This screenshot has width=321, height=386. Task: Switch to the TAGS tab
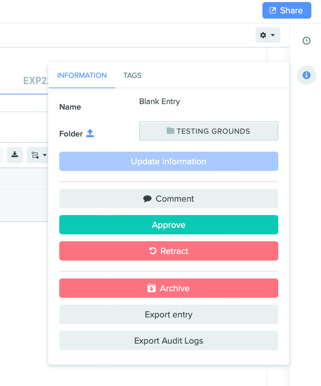(132, 75)
